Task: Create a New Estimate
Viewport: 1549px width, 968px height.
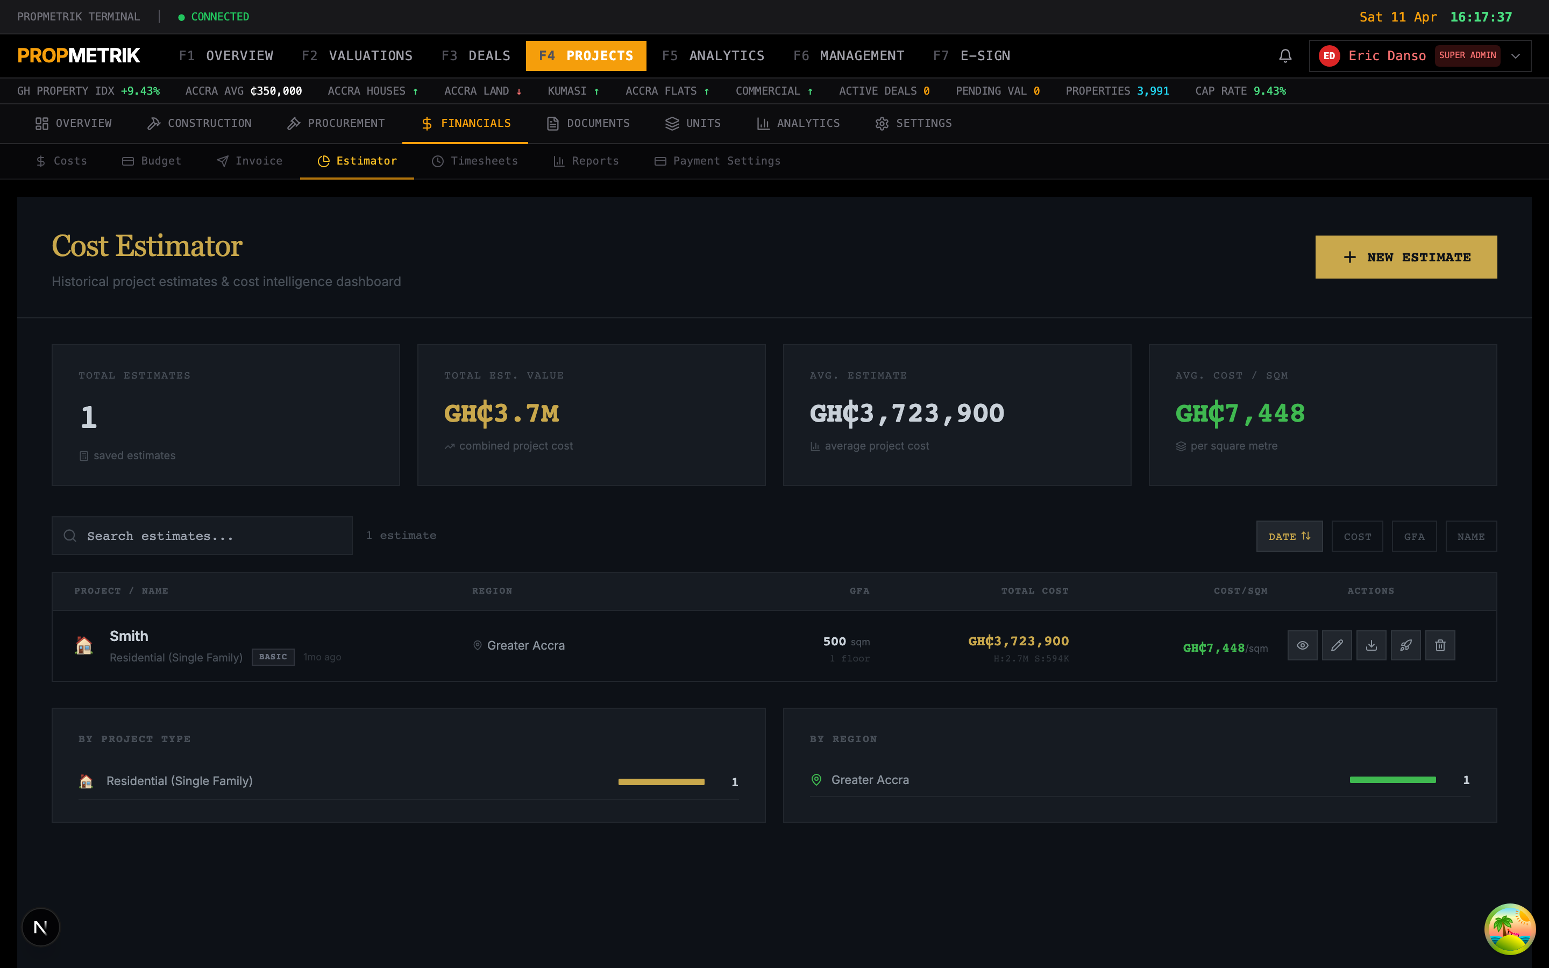Action: point(1405,258)
